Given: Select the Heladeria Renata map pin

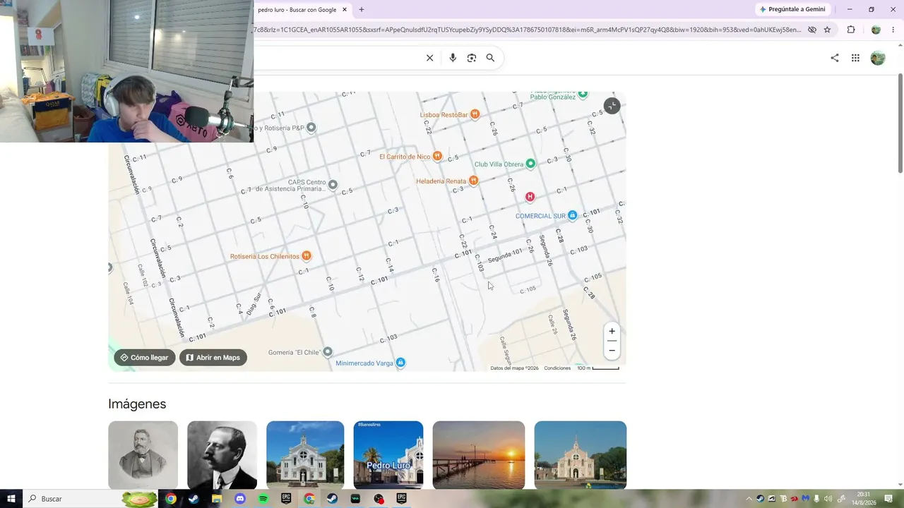Looking at the screenshot, I should pos(474,181).
